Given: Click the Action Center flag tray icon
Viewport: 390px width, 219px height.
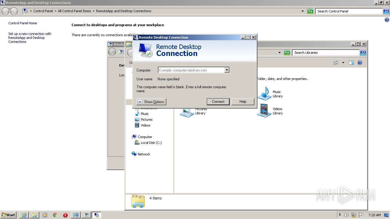Looking at the screenshot, I should click(x=361, y=215).
